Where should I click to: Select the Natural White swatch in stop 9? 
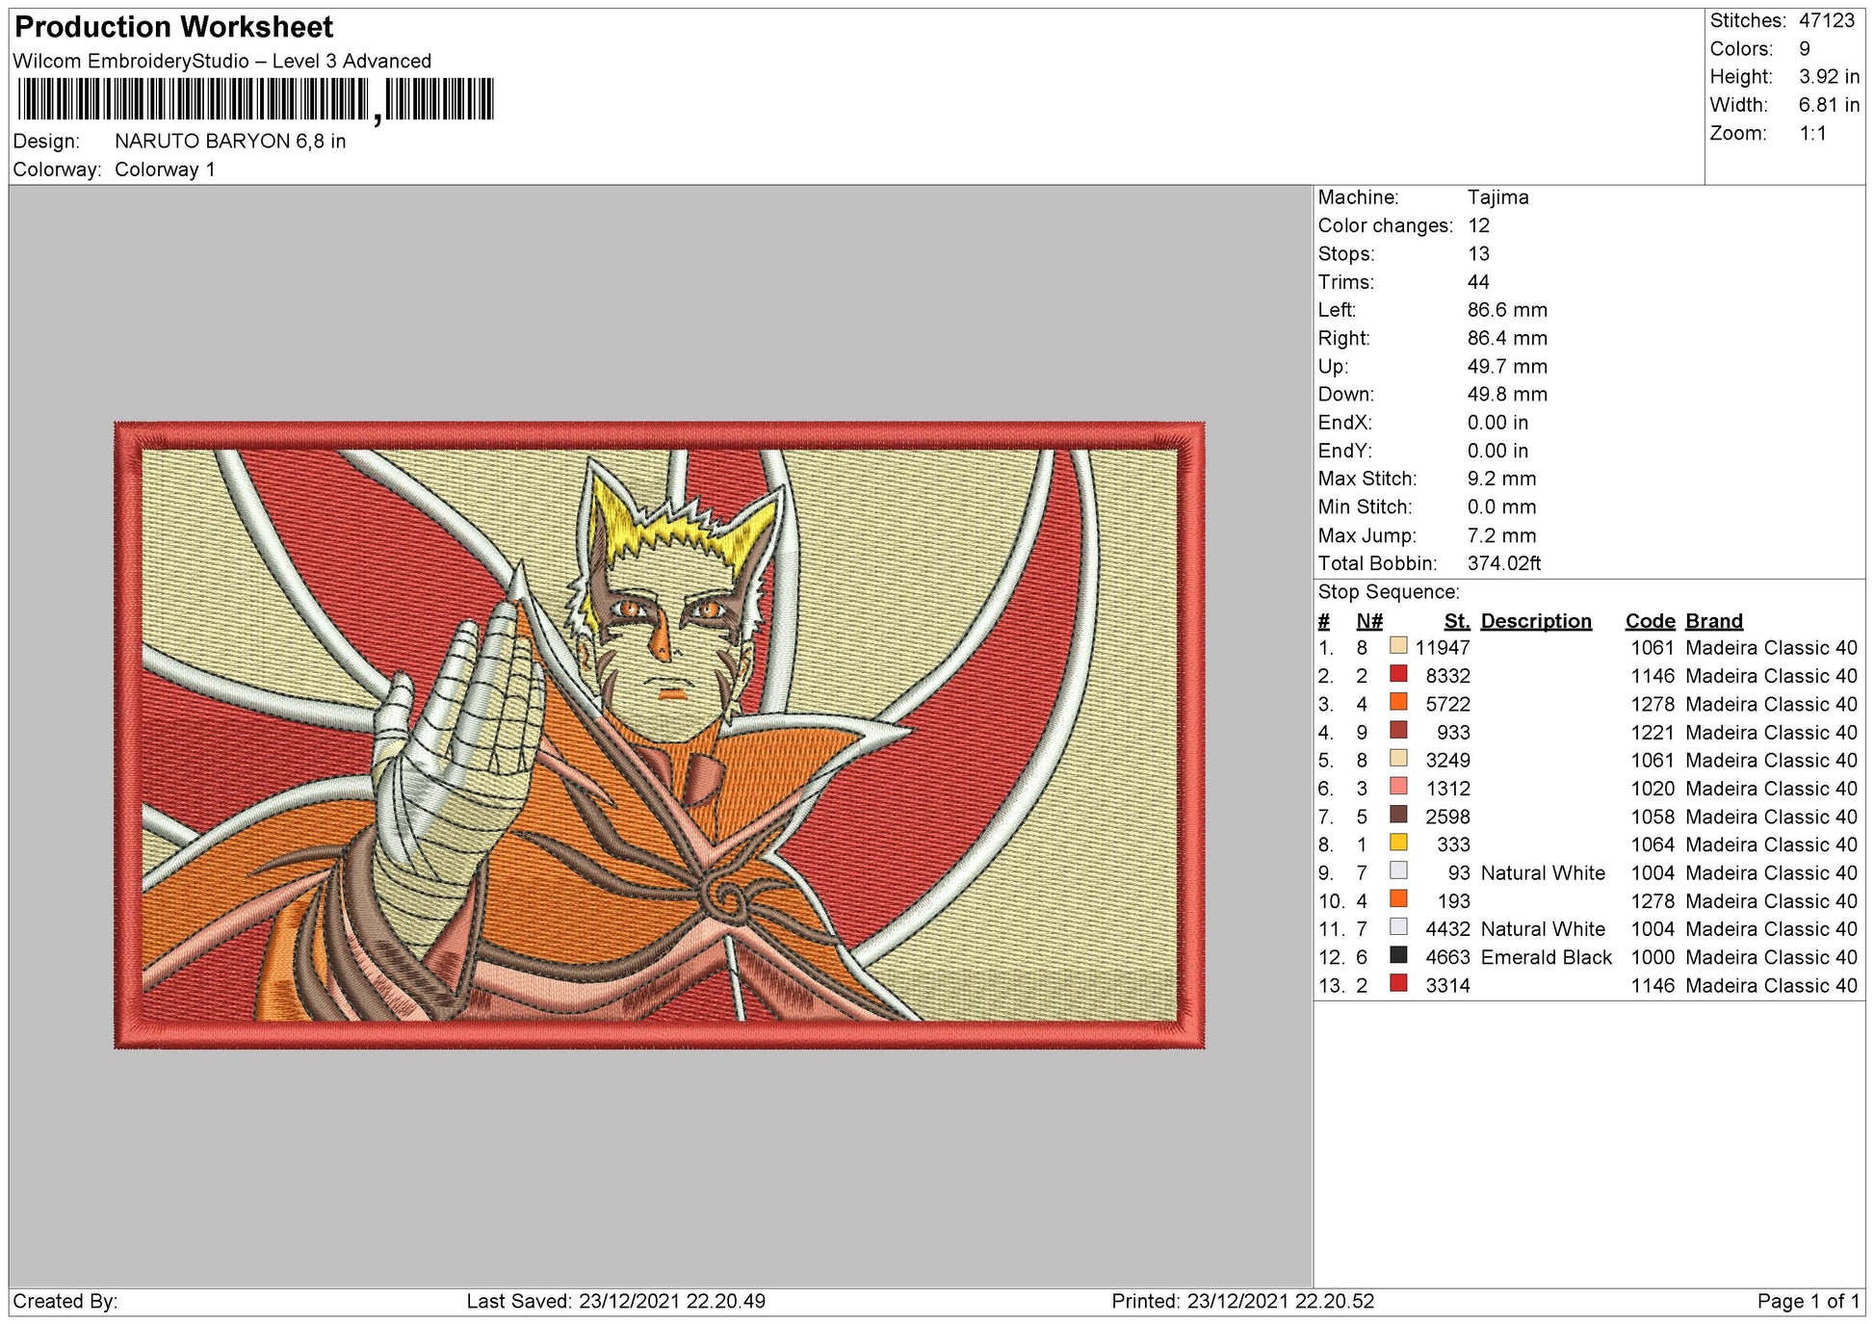click(x=1398, y=870)
